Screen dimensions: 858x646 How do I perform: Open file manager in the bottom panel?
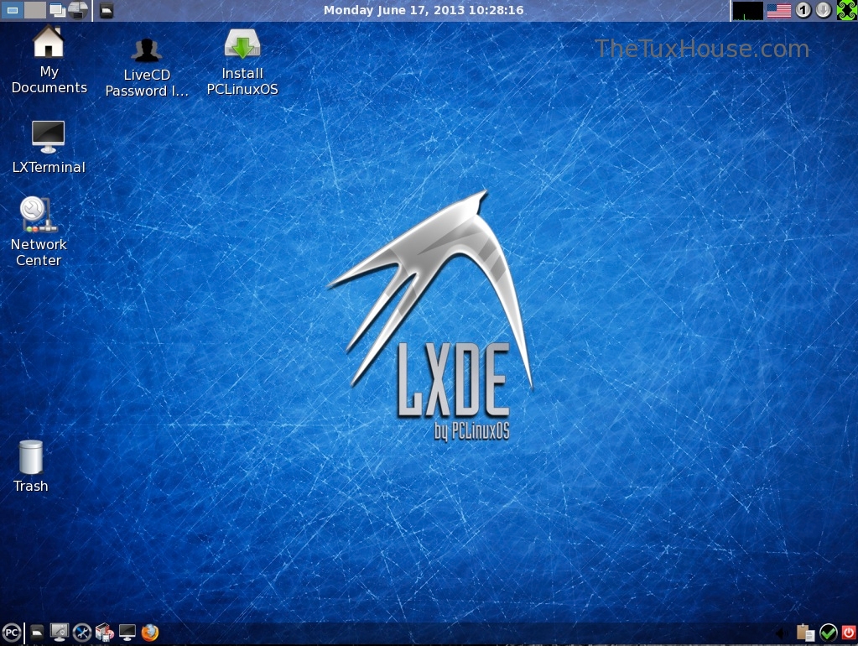click(37, 633)
